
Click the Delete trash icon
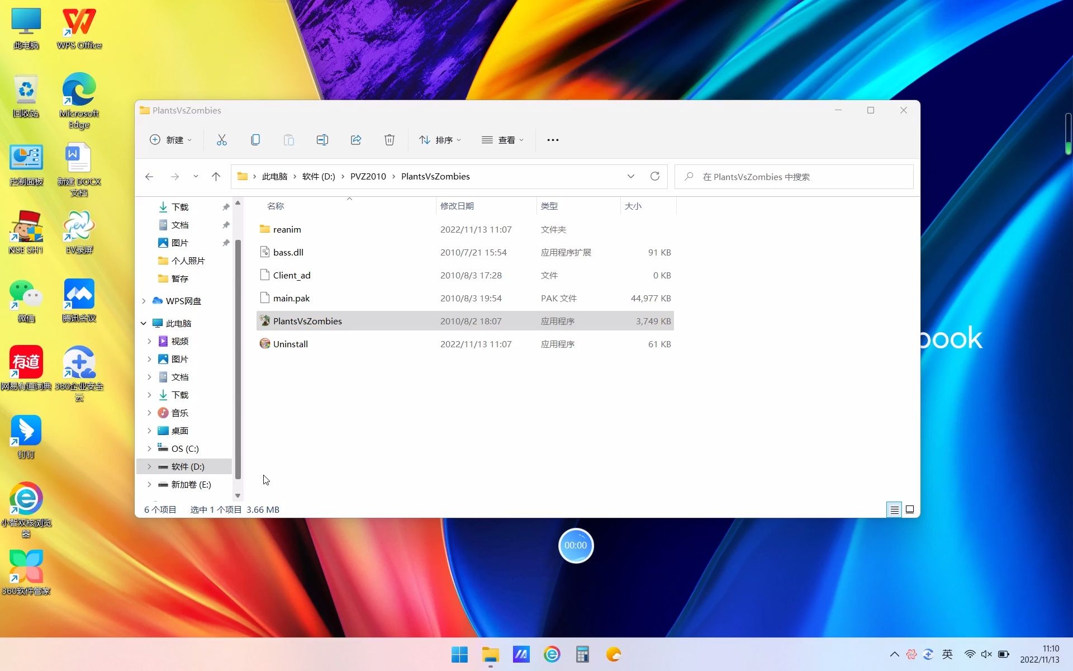[390, 140]
